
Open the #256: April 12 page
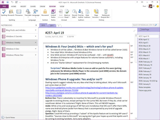tap(144, 40)
